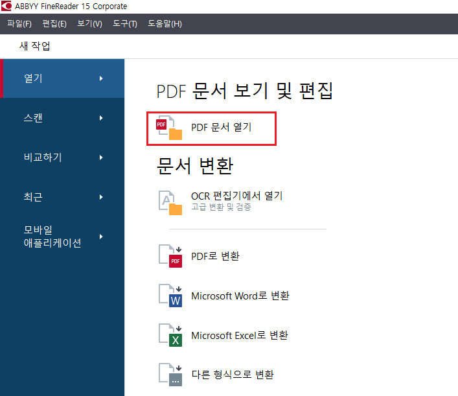Click OCR 편집기에서 열기 link
Screen dimensions: 458x396
(x=236, y=196)
